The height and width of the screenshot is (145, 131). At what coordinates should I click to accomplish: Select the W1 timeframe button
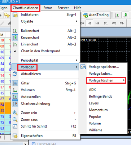[114, 23]
